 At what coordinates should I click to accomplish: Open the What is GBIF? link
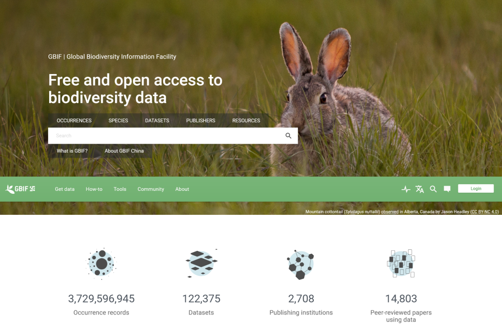click(x=72, y=151)
